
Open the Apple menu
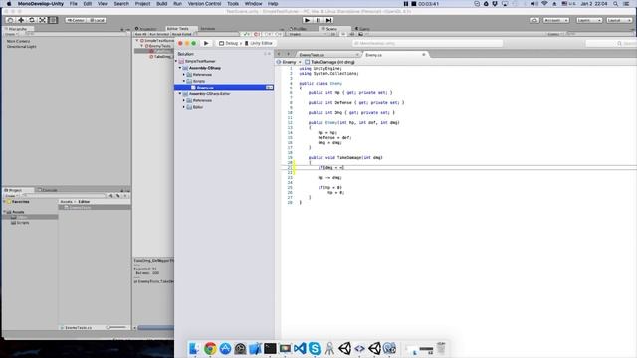click(9, 4)
